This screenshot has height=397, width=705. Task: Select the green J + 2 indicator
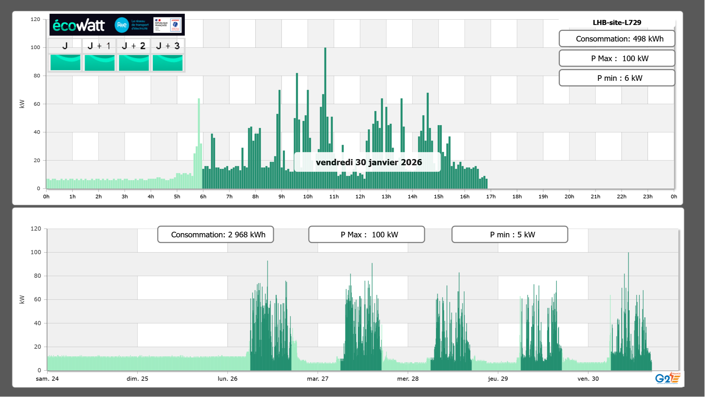point(134,63)
